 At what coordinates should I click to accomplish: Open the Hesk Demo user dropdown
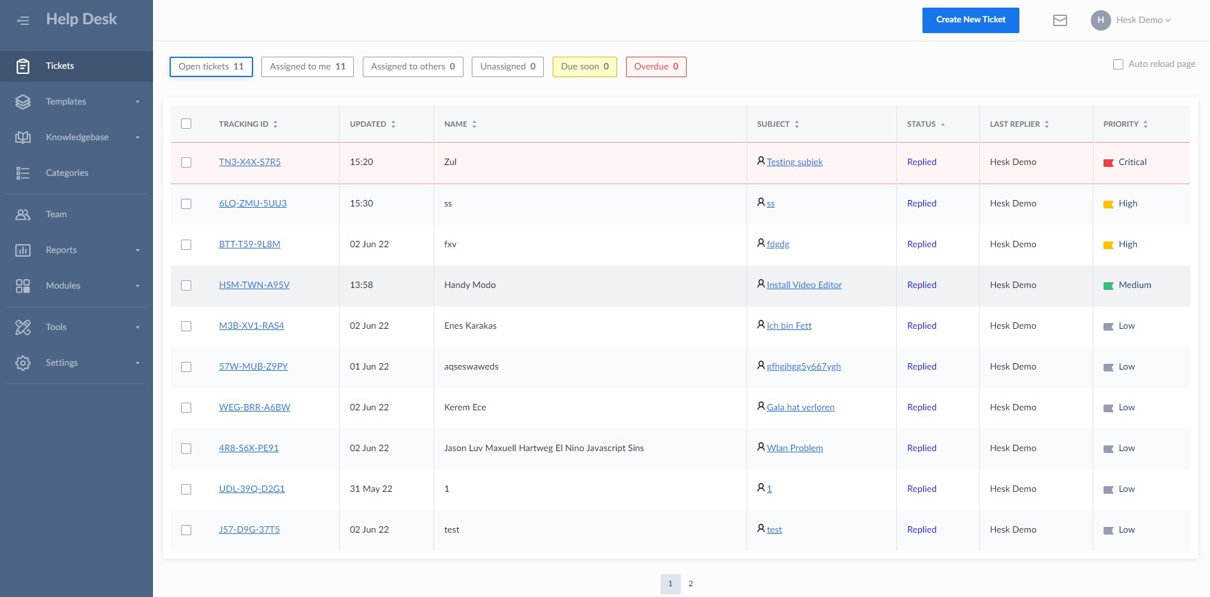pyautogui.click(x=1143, y=20)
